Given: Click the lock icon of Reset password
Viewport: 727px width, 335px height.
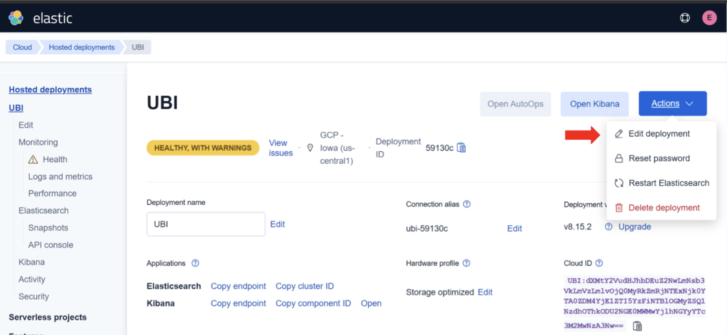Looking at the screenshot, I should tap(619, 158).
